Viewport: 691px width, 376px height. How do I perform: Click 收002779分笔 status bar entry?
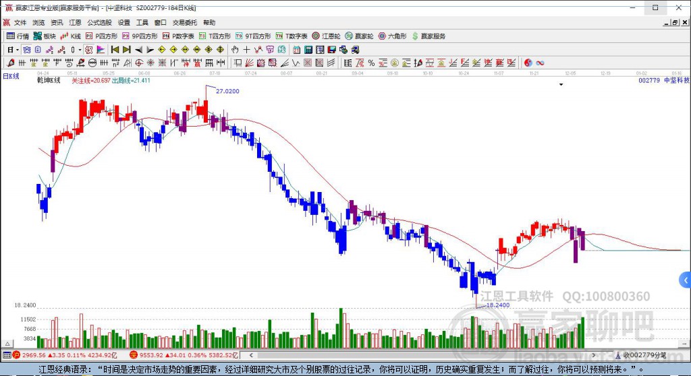pyautogui.click(x=641, y=355)
